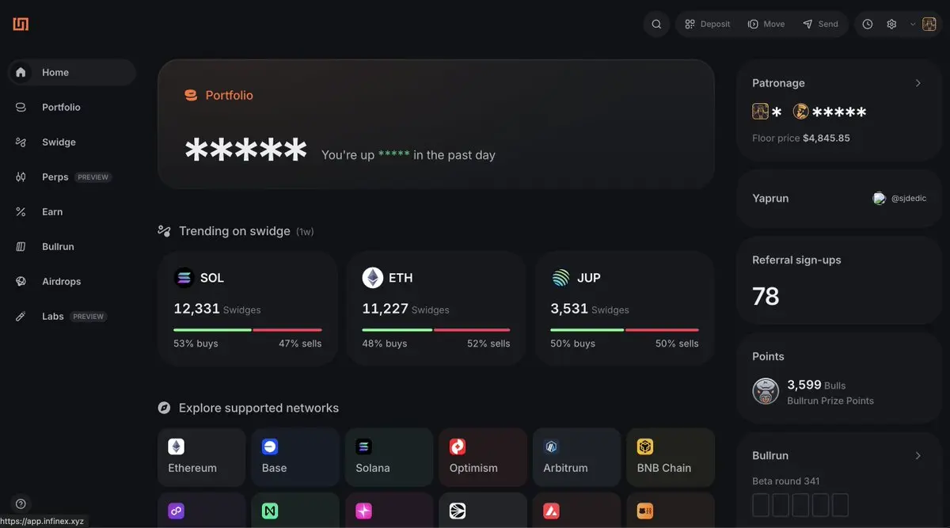This screenshot has height=528, width=950.
Task: Click the account avatar in the header
Action: (929, 24)
